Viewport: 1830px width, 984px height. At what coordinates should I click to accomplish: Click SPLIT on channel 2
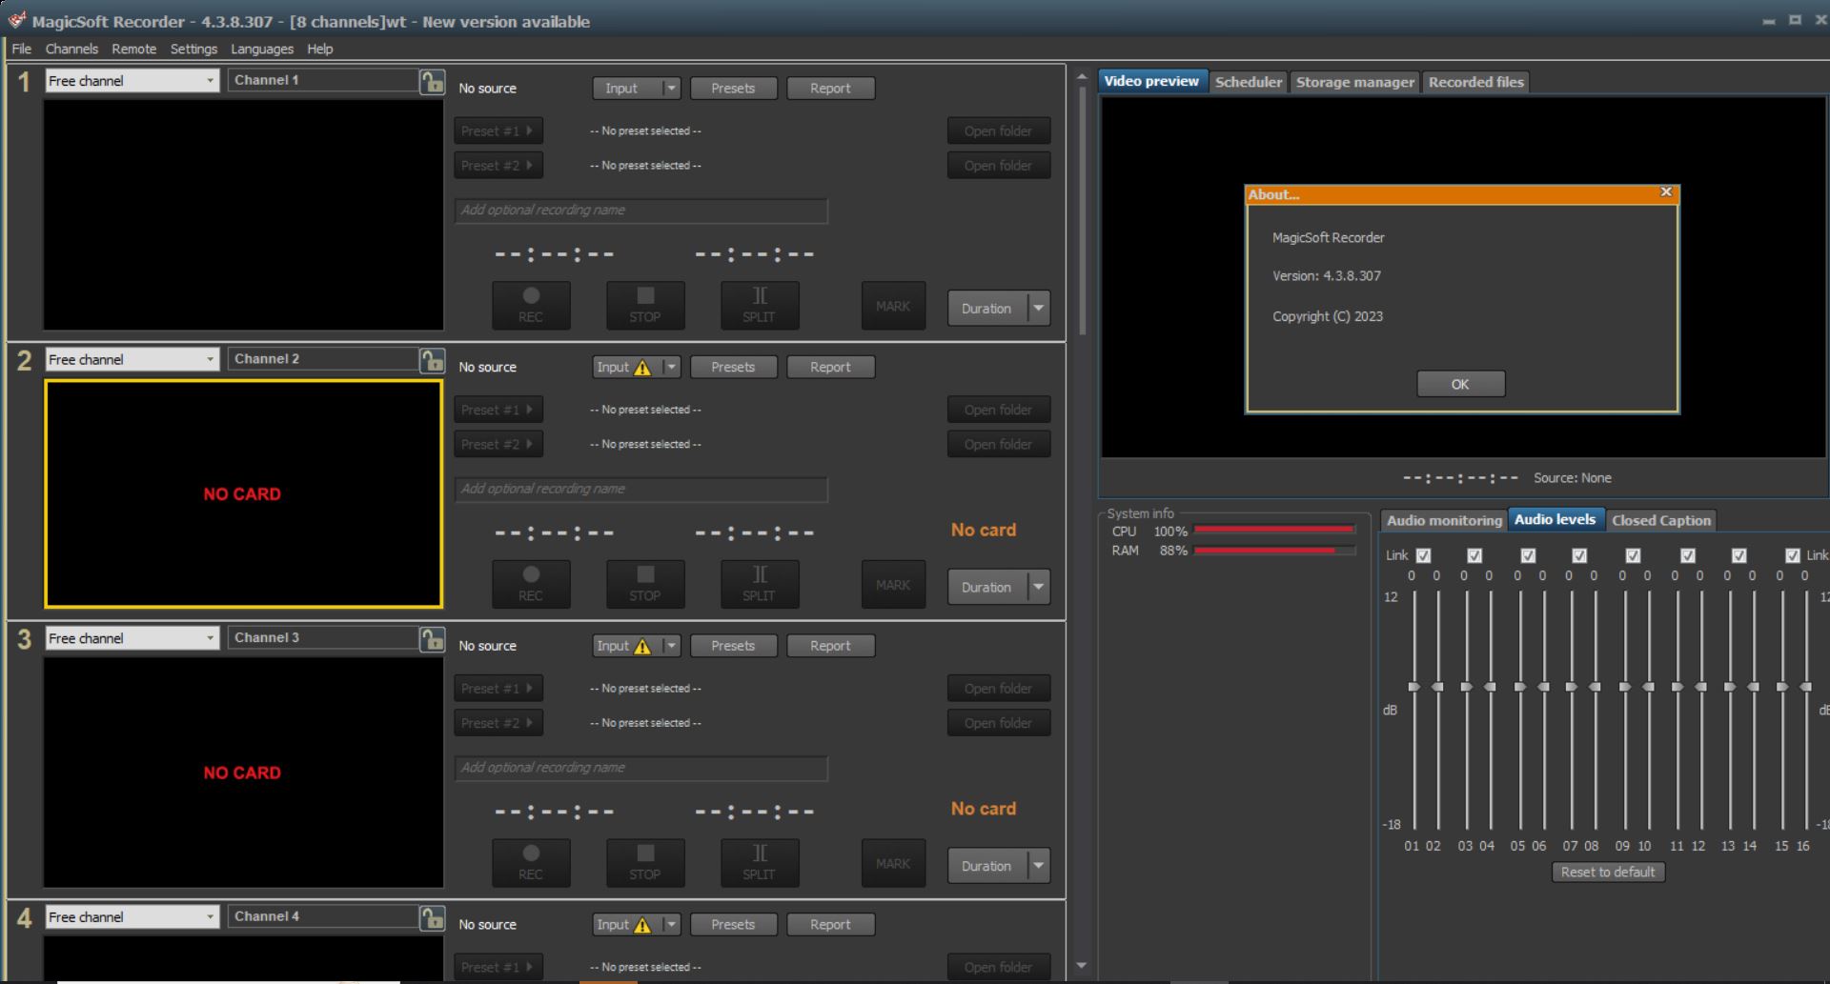pyautogui.click(x=760, y=584)
